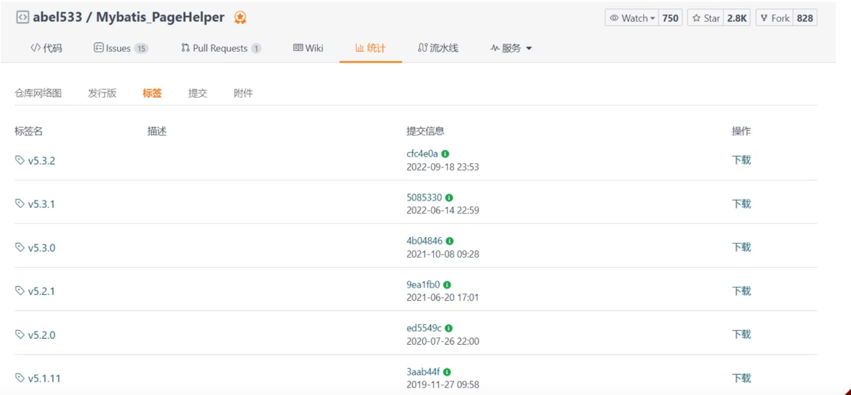851x395 pixels.
Task: Download tag v5.2.1 via 下载
Action: [x=741, y=291]
